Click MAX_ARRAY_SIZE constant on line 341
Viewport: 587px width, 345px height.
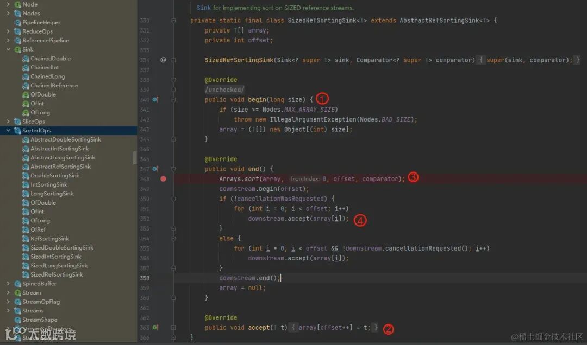click(x=309, y=110)
